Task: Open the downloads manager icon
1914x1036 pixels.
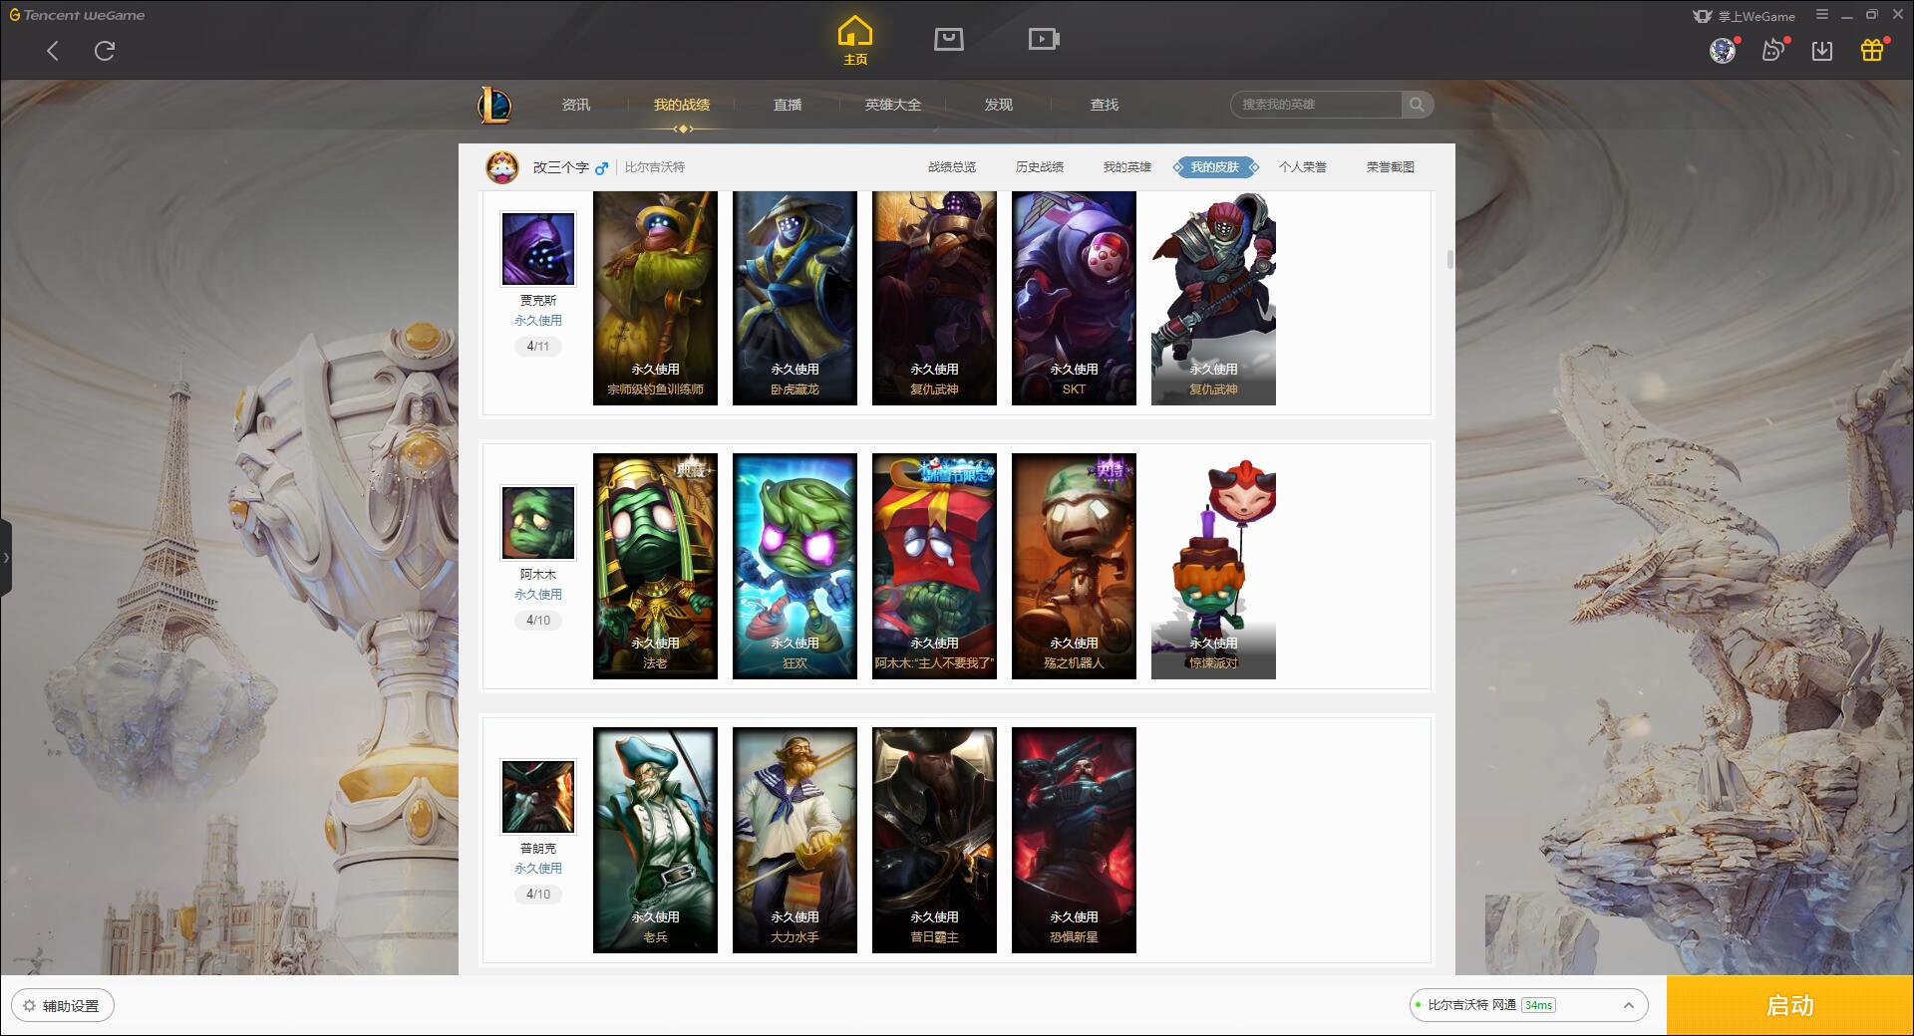Action: point(1822,51)
